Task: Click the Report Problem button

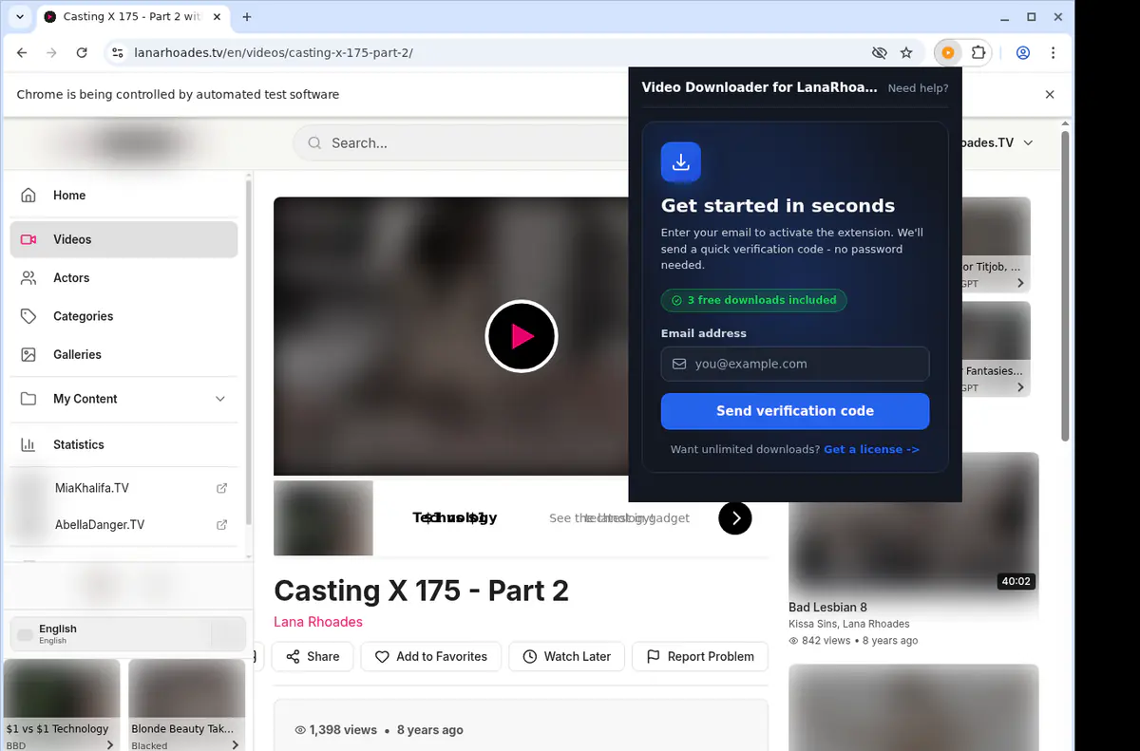Action: 699,656
